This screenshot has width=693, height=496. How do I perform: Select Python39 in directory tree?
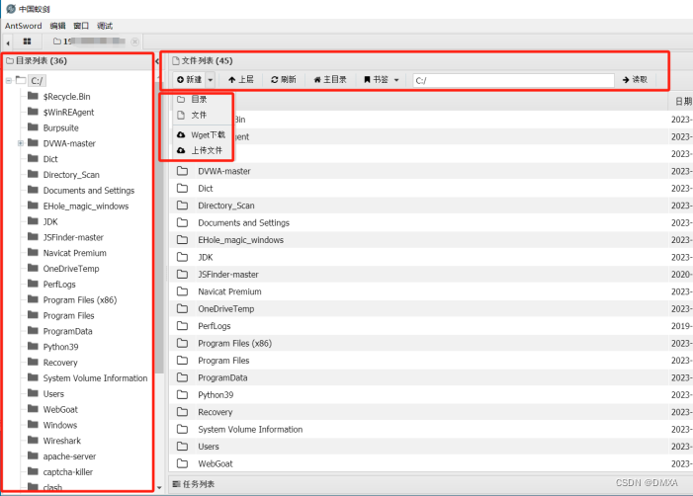(x=60, y=347)
